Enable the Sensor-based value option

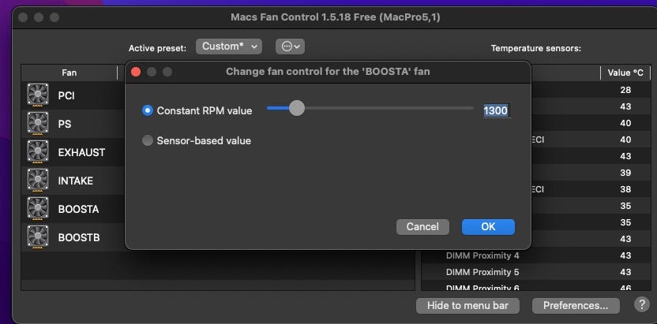coord(148,140)
